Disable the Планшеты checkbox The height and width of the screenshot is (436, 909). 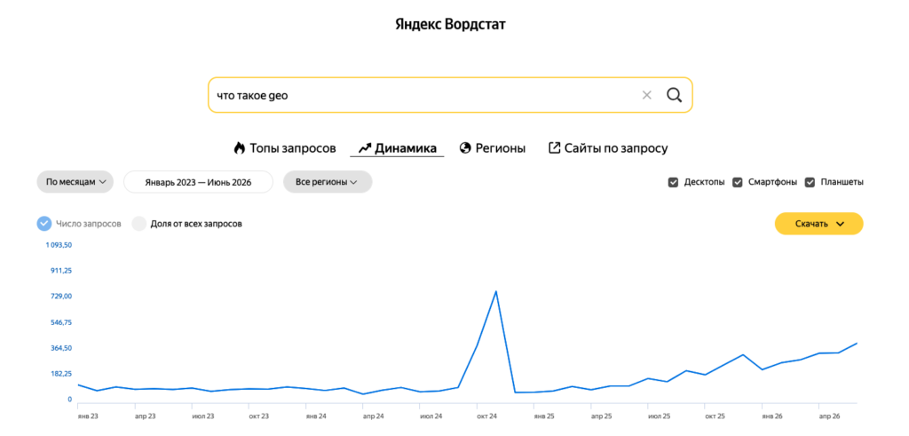[810, 182]
